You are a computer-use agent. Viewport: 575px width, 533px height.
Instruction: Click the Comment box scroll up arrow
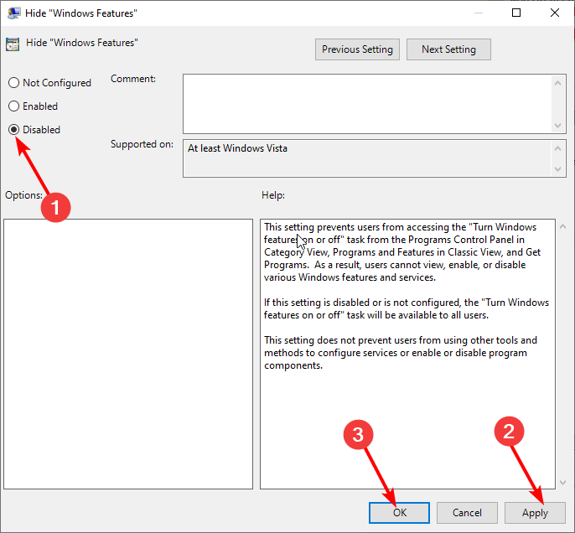(557, 83)
